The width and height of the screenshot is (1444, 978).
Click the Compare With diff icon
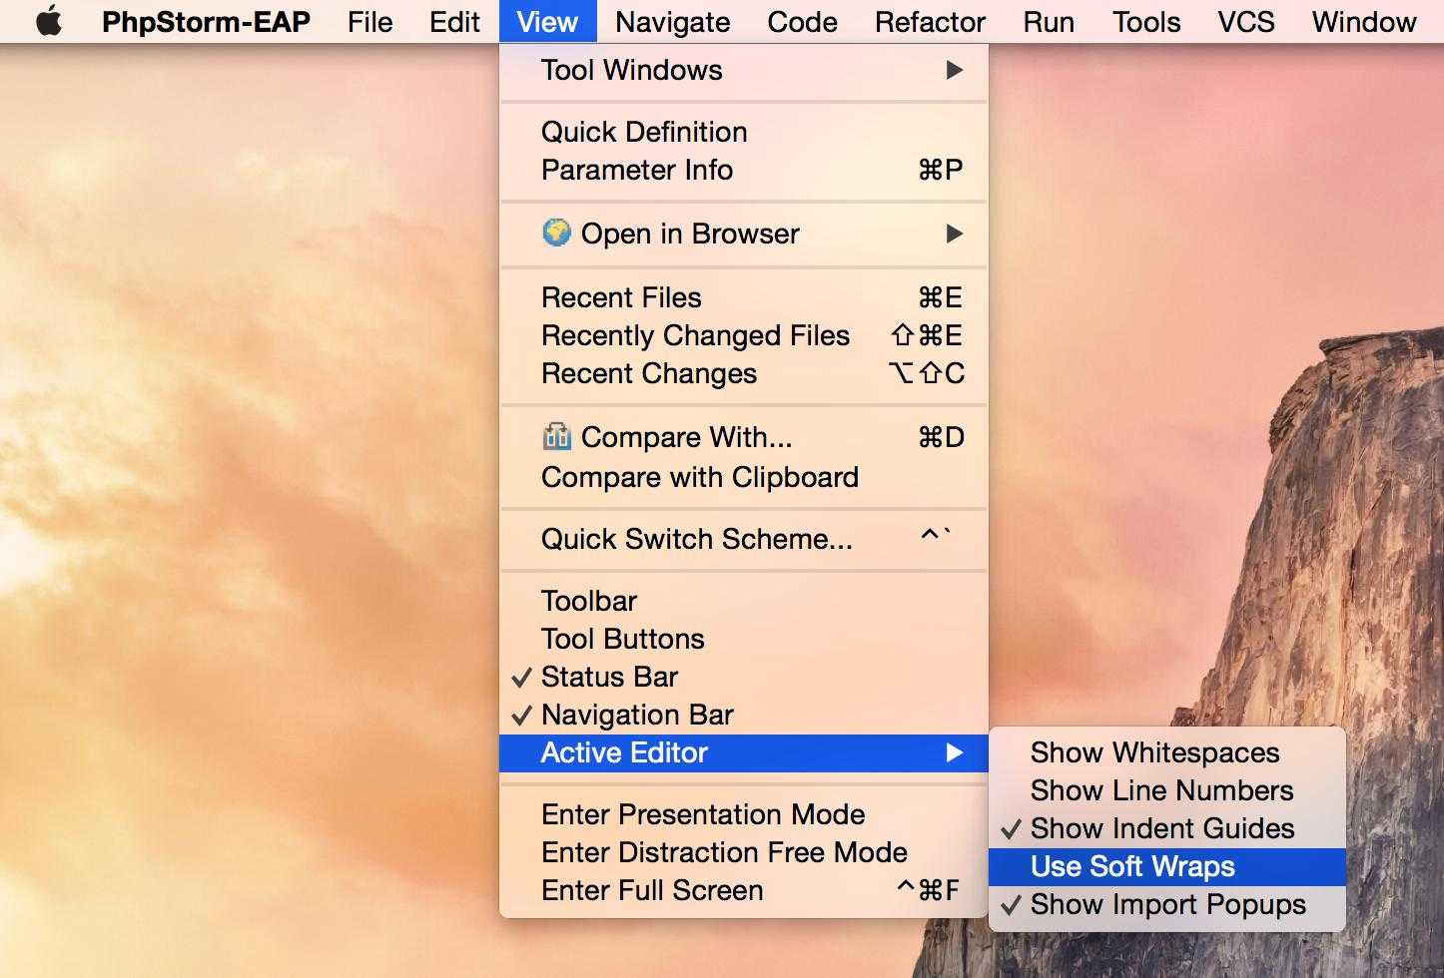pyautogui.click(x=556, y=437)
